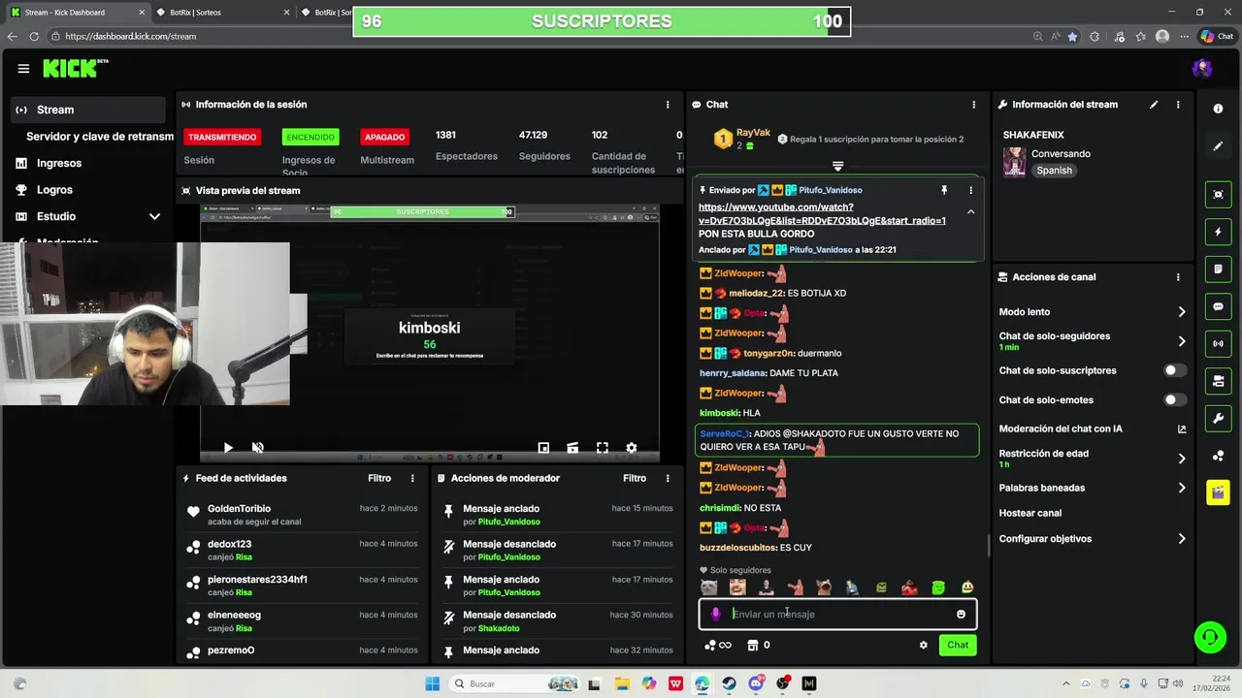
Task: Click the lightning bolt icon in right sidebar
Action: pyautogui.click(x=1218, y=233)
